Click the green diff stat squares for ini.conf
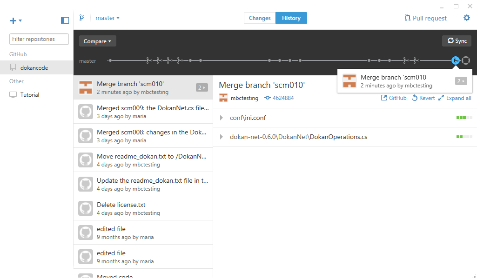 pos(464,118)
